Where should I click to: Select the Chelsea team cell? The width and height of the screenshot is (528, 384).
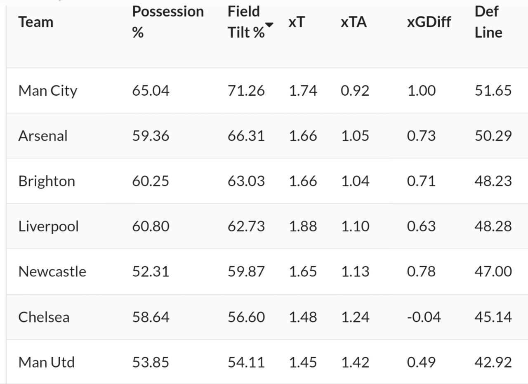[x=44, y=317]
